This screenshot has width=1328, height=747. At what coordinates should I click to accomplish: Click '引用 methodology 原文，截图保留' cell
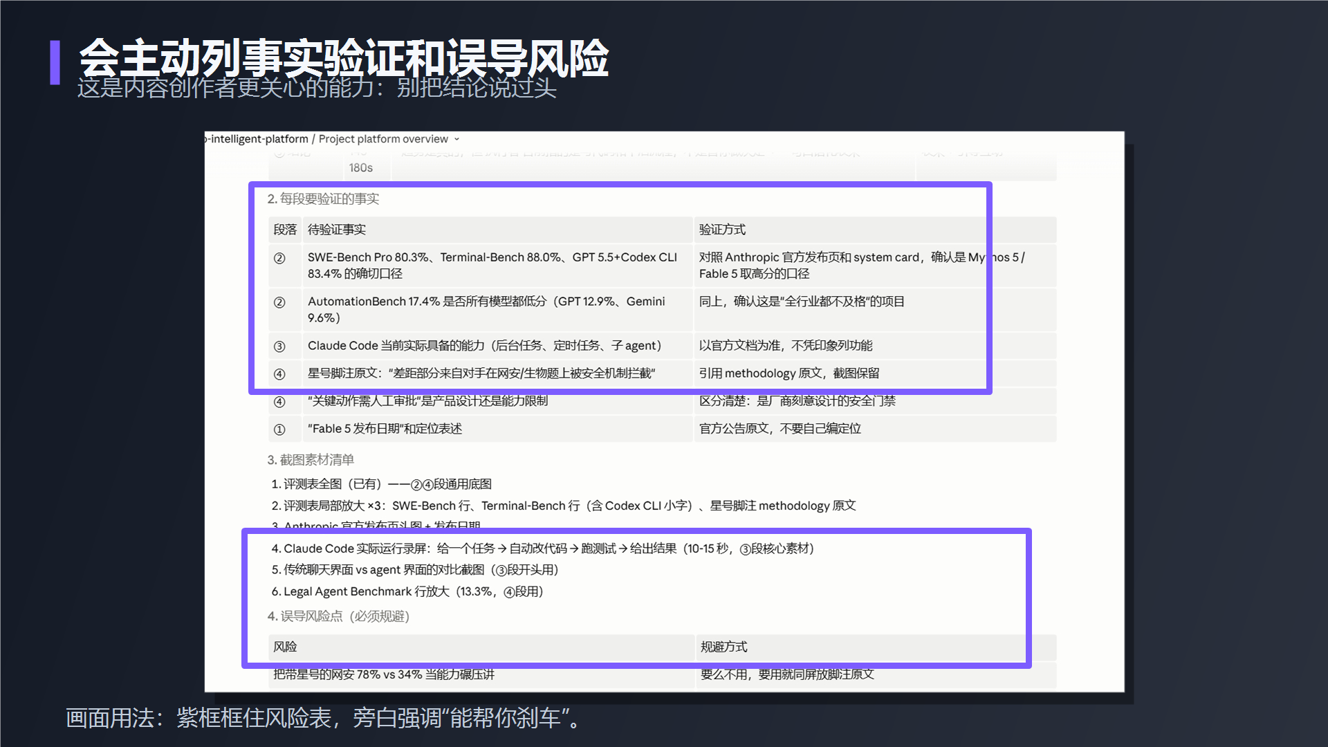coord(875,373)
